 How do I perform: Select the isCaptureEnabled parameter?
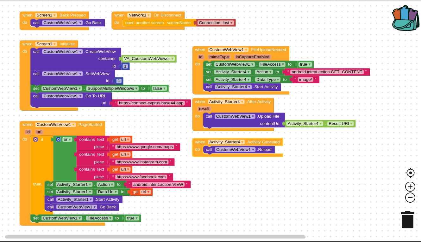tap(252, 57)
